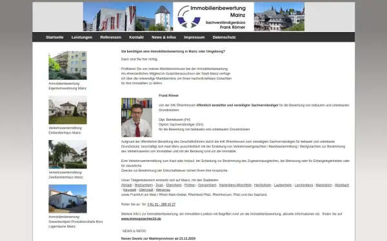This screenshot has height=241, width=387.
Task: Follow the Laubenheim link
Action: pyautogui.click(x=283, y=185)
